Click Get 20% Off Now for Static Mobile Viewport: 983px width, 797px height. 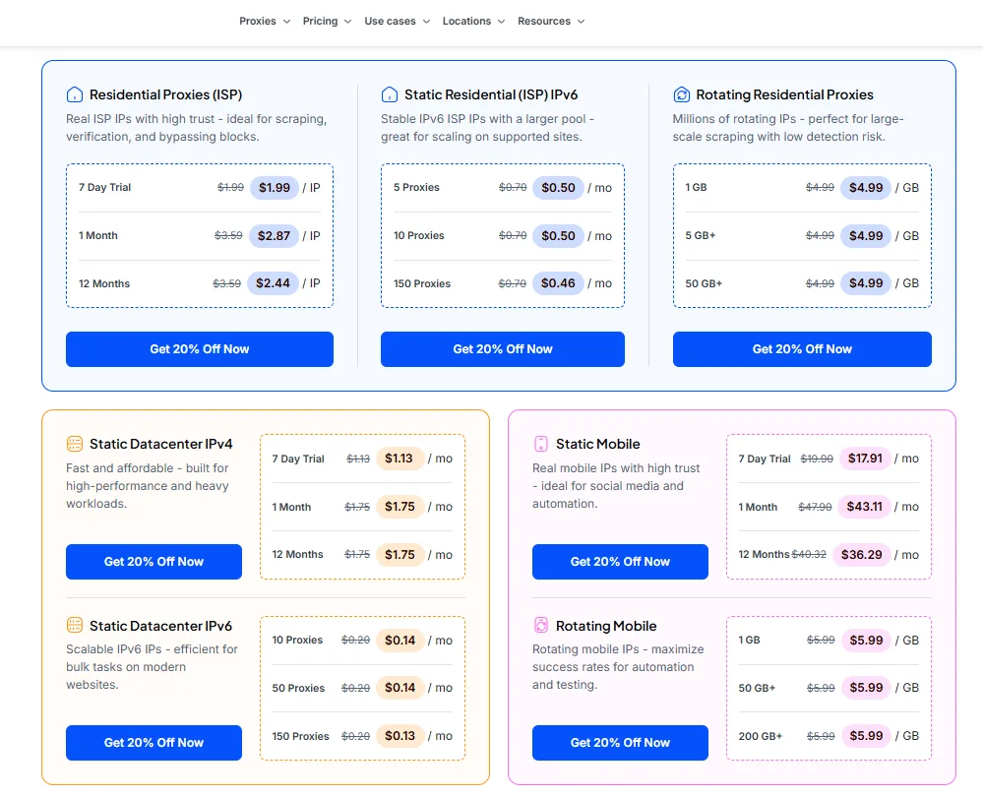(x=620, y=562)
